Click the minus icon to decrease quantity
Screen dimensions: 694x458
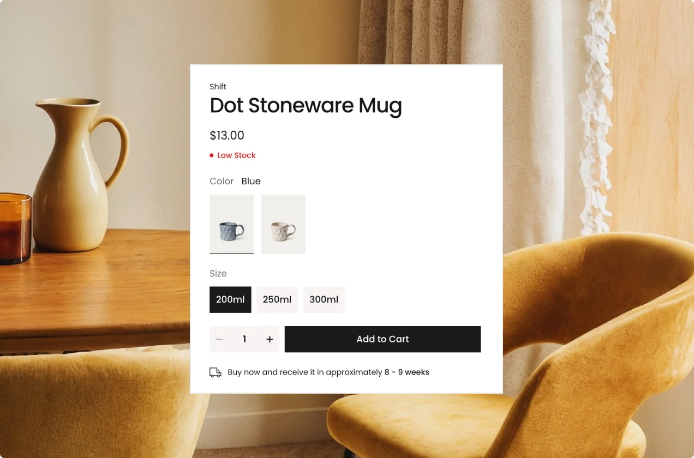(x=219, y=339)
